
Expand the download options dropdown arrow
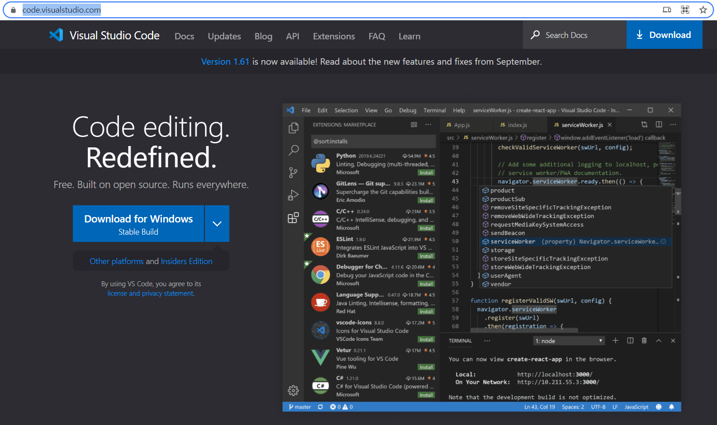(217, 223)
